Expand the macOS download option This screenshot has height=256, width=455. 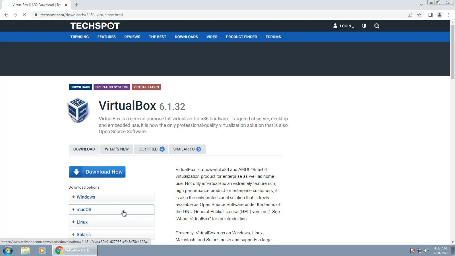click(x=111, y=209)
